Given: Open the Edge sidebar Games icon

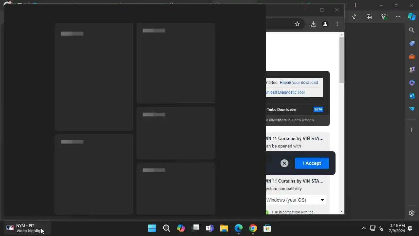Looking at the screenshot, I should click(x=412, y=69).
